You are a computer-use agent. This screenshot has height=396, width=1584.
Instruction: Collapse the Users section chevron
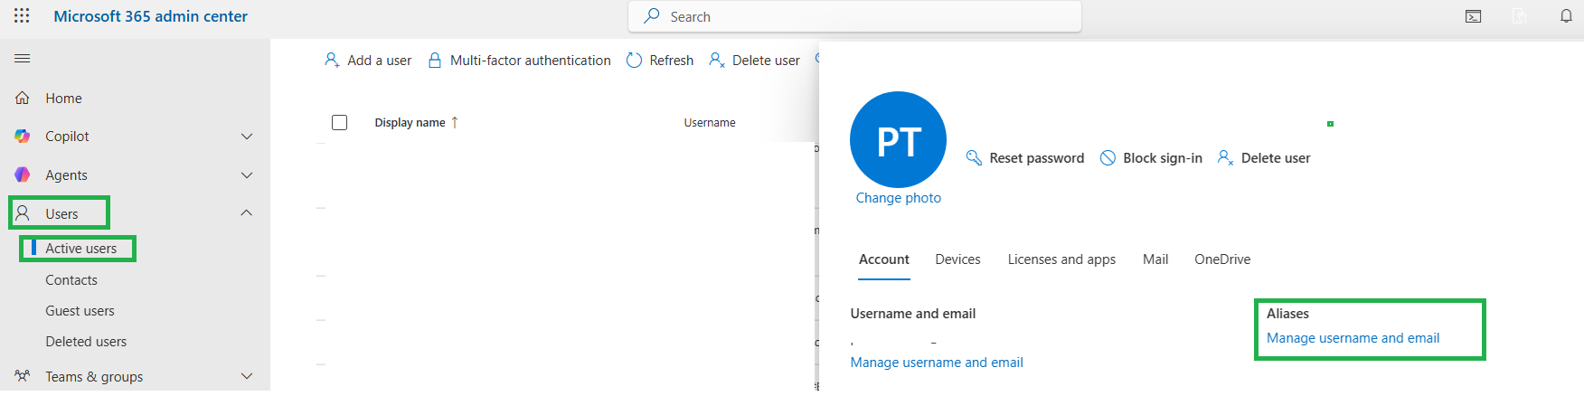tap(247, 212)
